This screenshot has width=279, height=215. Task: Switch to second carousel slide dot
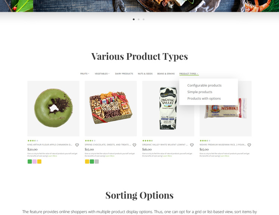coord(139,19)
